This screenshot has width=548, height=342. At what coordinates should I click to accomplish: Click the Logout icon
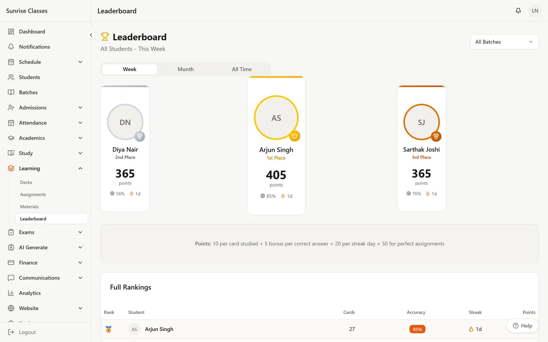pyautogui.click(x=11, y=332)
